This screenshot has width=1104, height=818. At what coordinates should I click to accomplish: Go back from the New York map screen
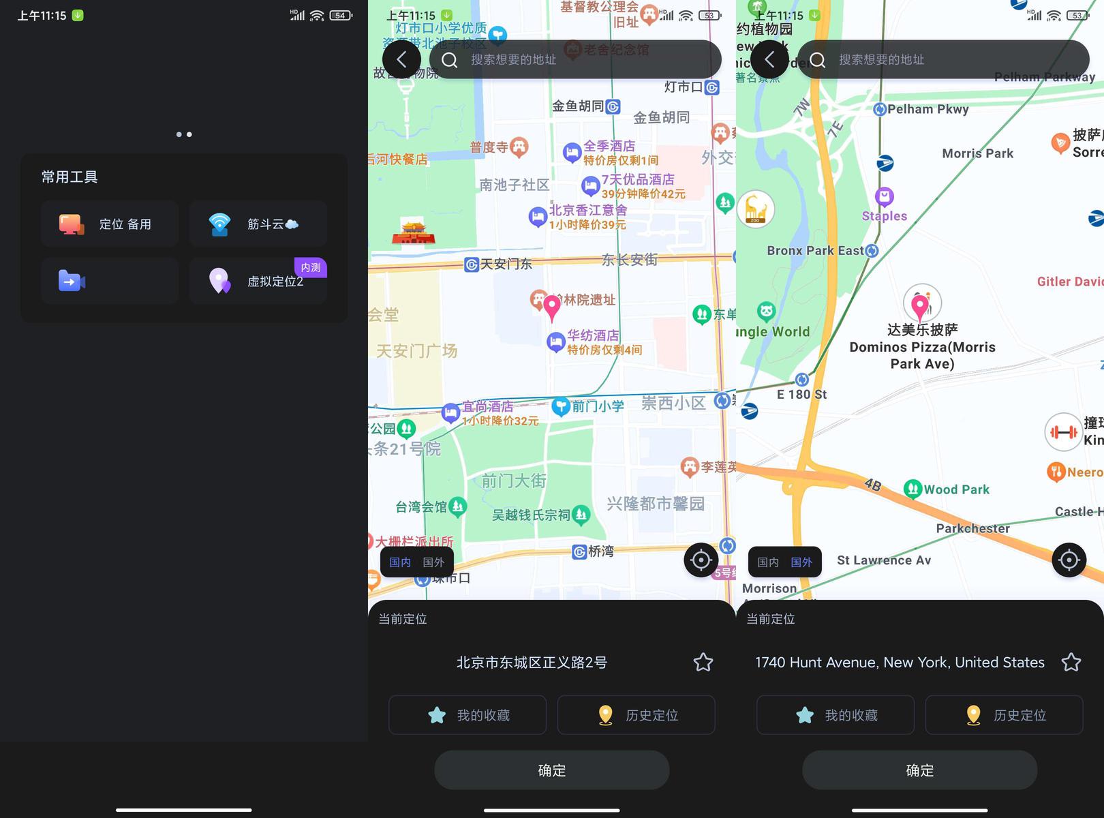click(769, 60)
